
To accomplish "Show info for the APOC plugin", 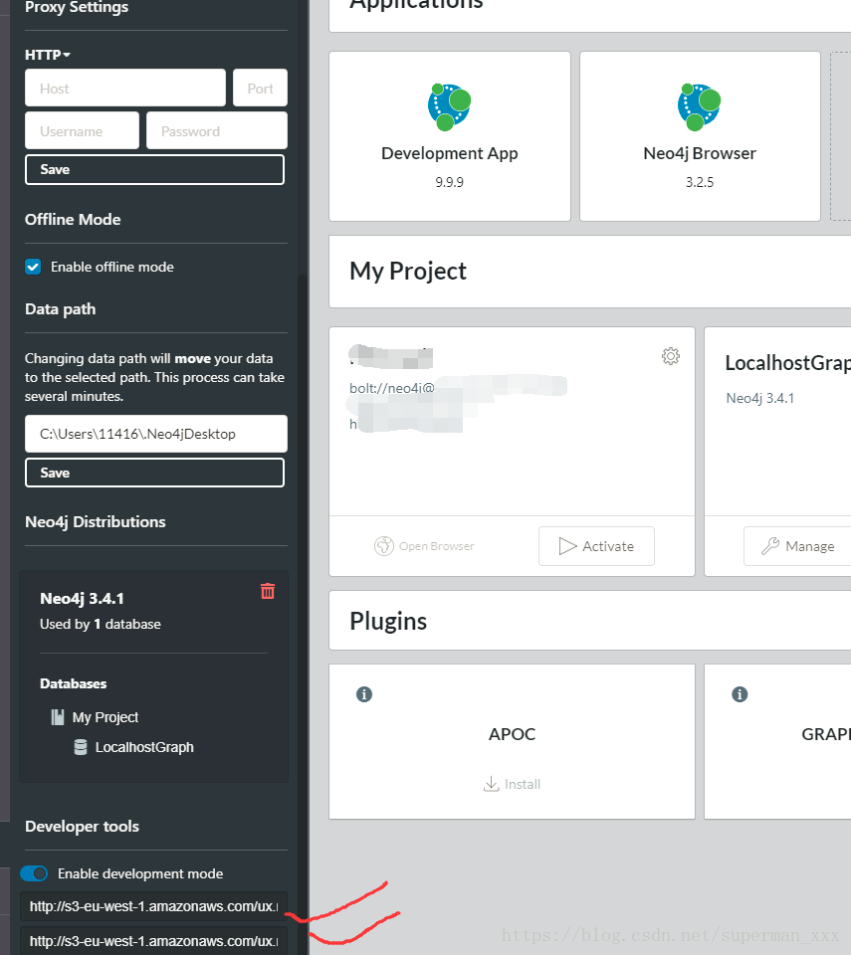I will 364,694.
